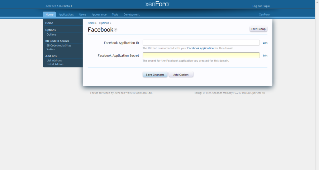
Task: Open the Appearance tab
Action: click(x=99, y=14)
